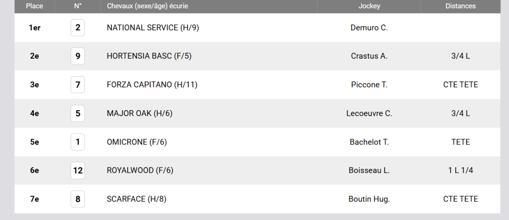The height and width of the screenshot is (220, 509).
Task: Click the Distances column header
Action: click(x=461, y=6)
